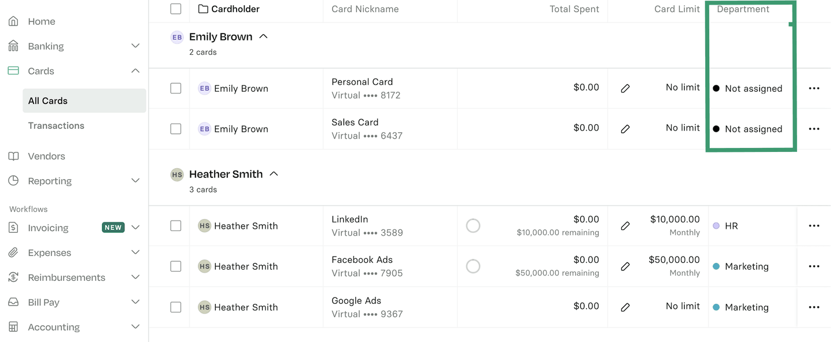Click the Expenses paperclip icon
The image size is (833, 342).
tap(13, 252)
